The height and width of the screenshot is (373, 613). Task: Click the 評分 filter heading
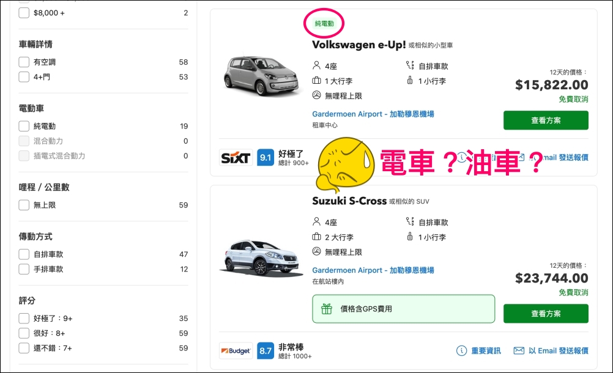[27, 300]
